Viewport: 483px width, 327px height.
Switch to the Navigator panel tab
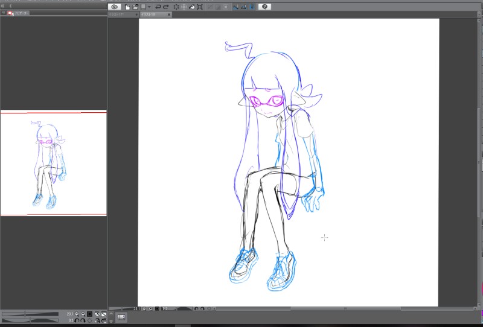pos(22,13)
